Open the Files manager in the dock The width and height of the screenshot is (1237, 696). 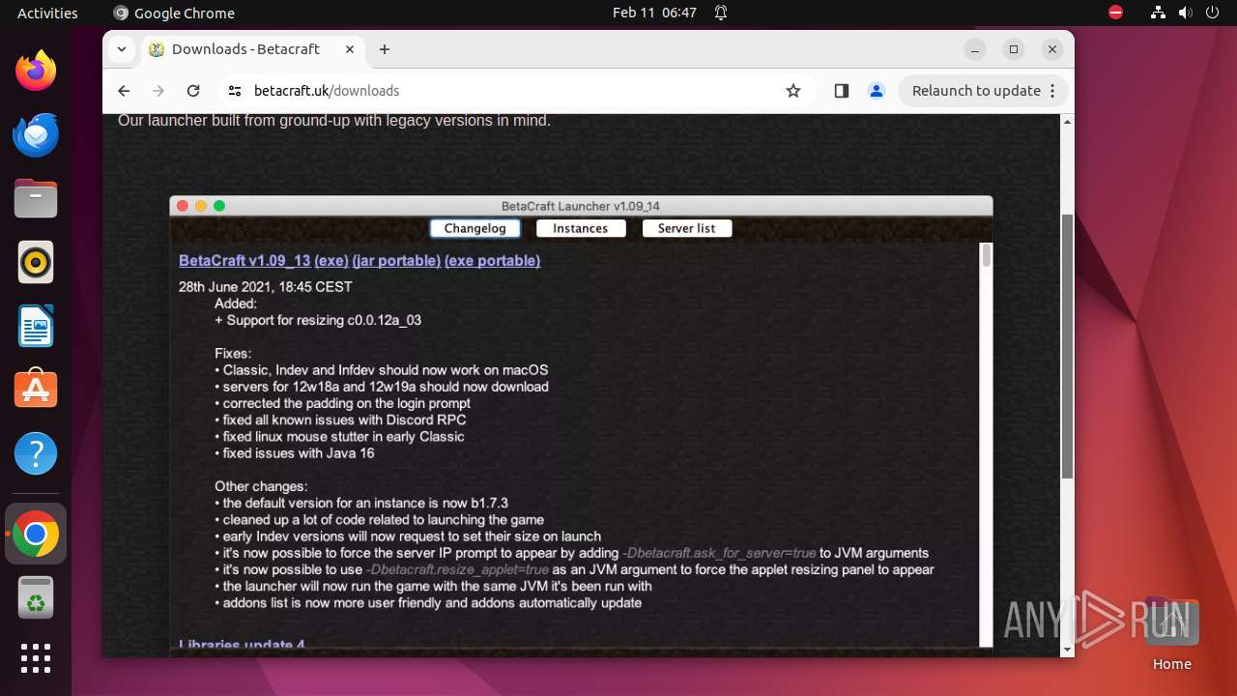click(x=36, y=198)
